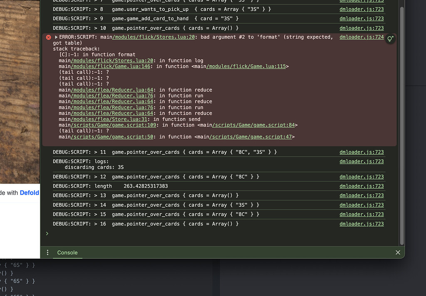Click the console prompt chevron below log entries
426x296 pixels.
click(x=47, y=233)
